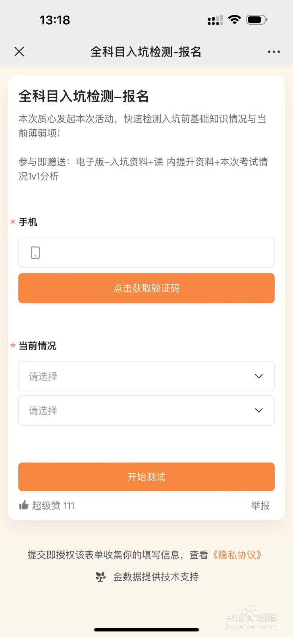
Task: Tap the 超级赞 111 like counter
Action: (53, 506)
